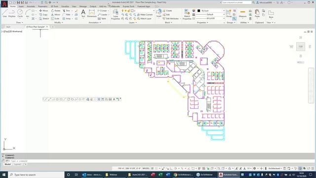Screen dimensions: 316x178
Task: Toggle drawing grid display in status bar
Action: click(153, 168)
